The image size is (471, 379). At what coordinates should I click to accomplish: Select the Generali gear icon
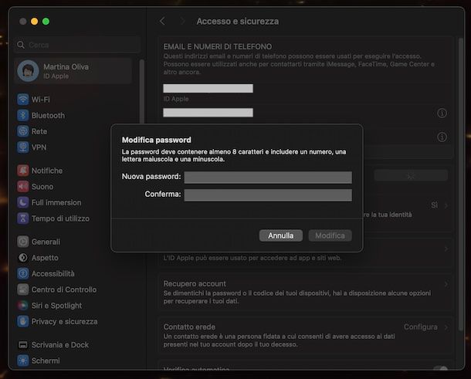(23, 242)
